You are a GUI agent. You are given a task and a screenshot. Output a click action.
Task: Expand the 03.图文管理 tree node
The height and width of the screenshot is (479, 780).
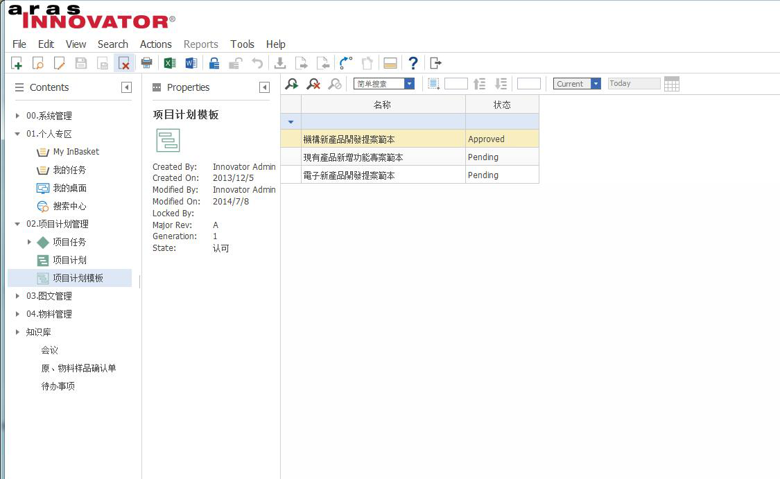tap(17, 296)
